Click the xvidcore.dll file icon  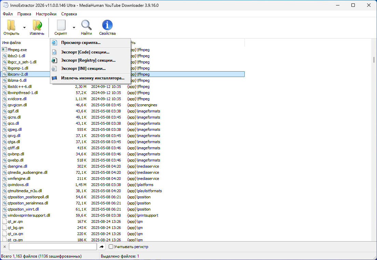pyautogui.click(x=4, y=99)
